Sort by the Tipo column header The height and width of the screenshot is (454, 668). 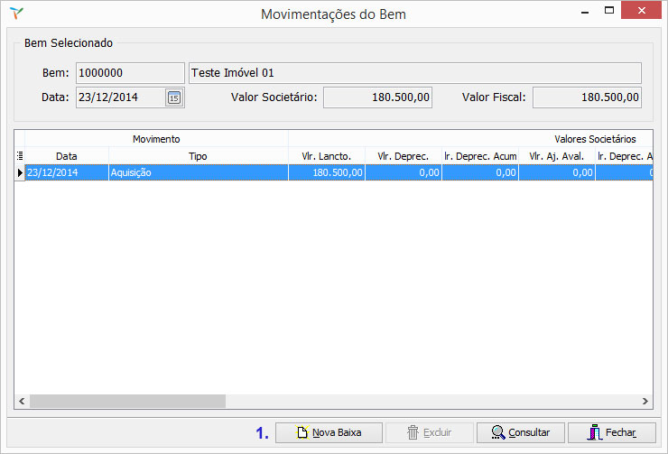pos(198,156)
